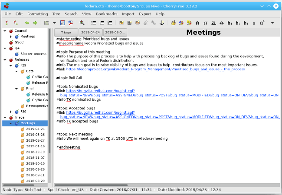Open the Bookmarks menu
This screenshot has width=282, height=195.
(x=106, y=14)
